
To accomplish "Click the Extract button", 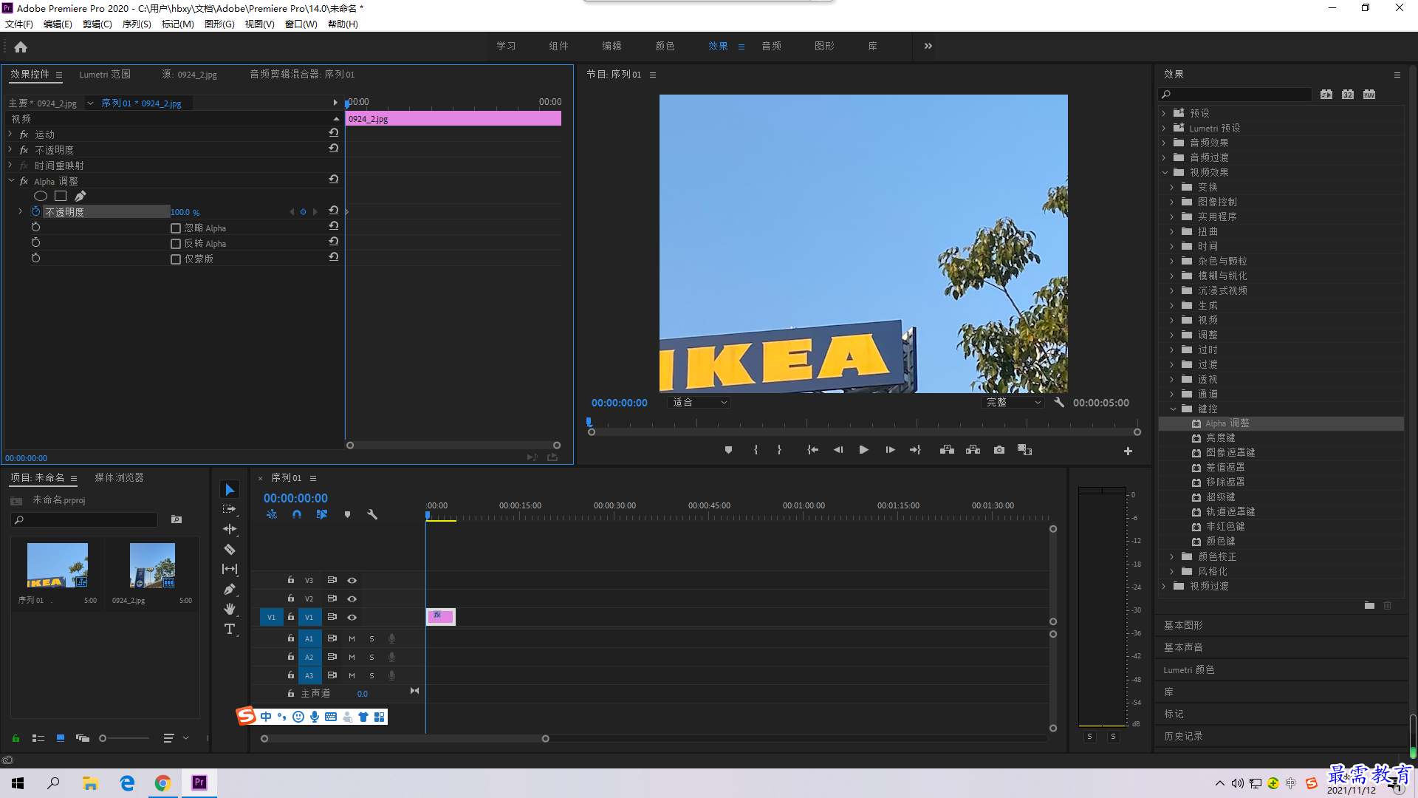I will (973, 450).
